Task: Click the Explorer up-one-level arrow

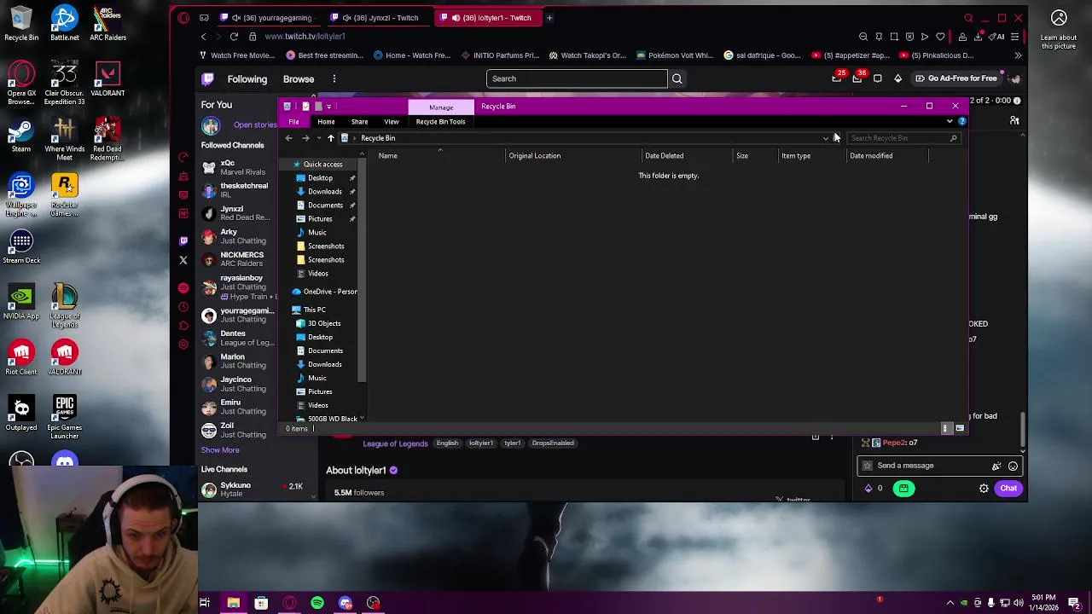Action: [x=331, y=138]
